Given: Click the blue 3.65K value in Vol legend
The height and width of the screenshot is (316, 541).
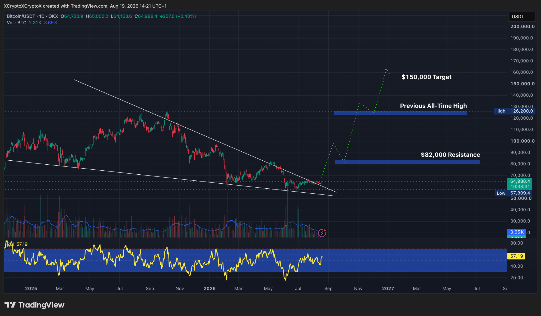Looking at the screenshot, I should (x=50, y=23).
